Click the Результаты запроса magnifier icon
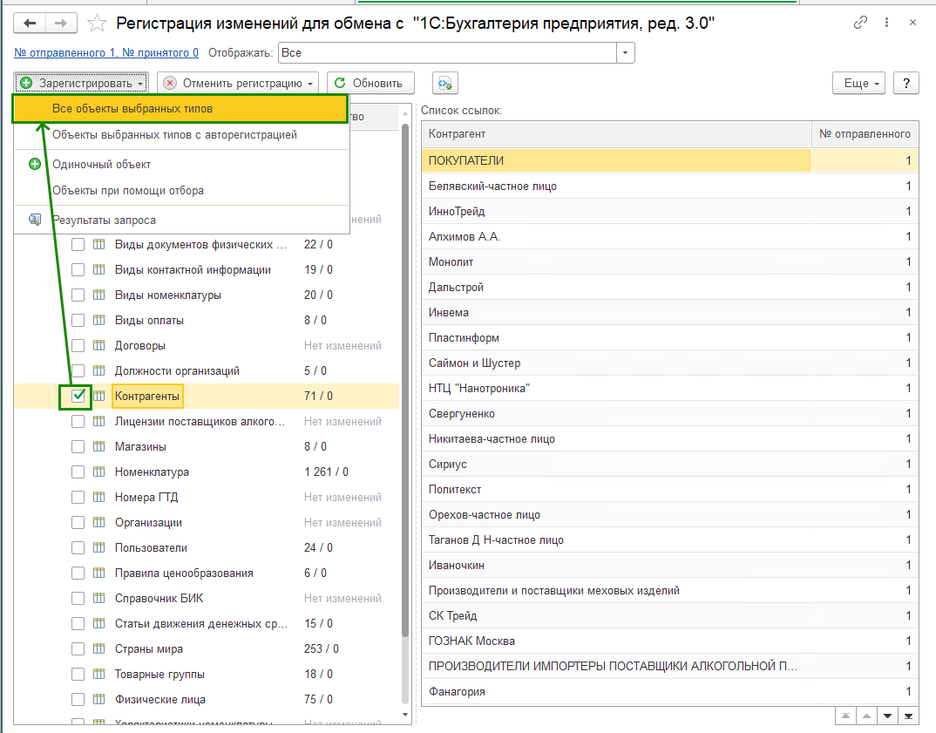This screenshot has width=936, height=733. click(x=35, y=220)
